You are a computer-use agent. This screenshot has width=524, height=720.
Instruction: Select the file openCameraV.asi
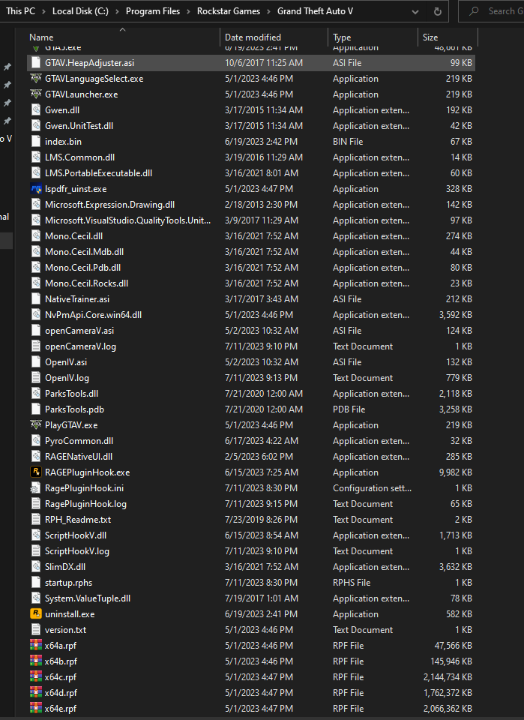[251, 331]
